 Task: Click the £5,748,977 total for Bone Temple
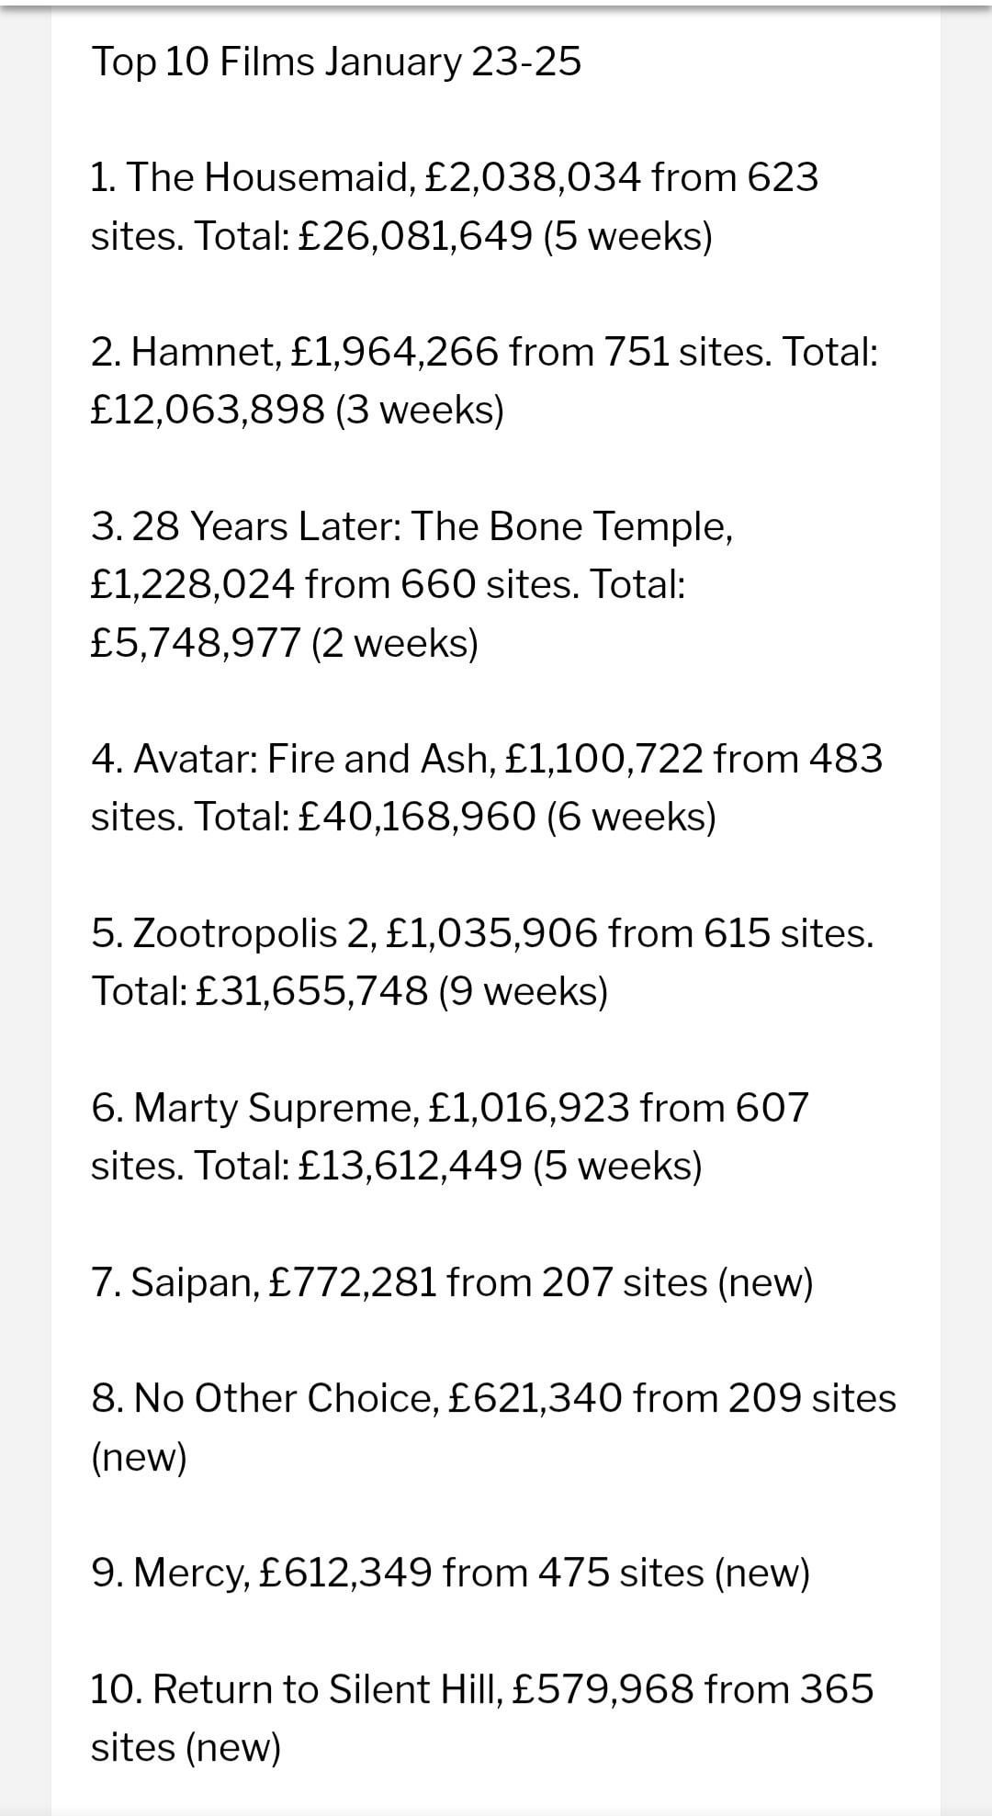point(196,643)
